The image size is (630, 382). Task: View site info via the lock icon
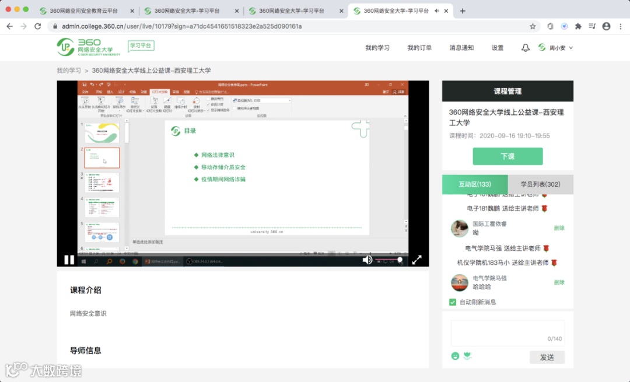click(55, 26)
